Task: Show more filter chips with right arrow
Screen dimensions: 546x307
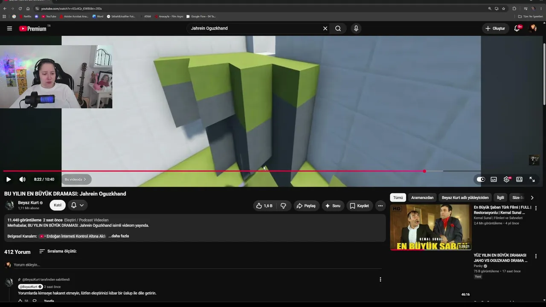Action: pyautogui.click(x=532, y=198)
